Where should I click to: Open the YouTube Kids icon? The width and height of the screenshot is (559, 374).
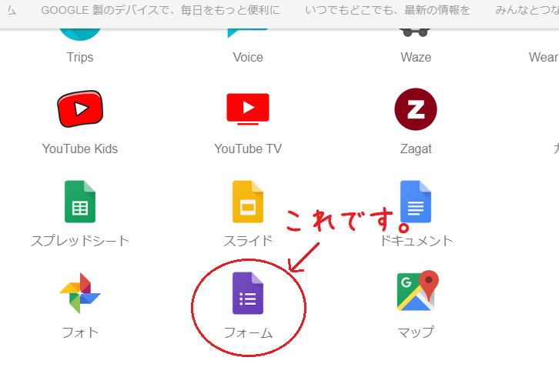pos(80,109)
